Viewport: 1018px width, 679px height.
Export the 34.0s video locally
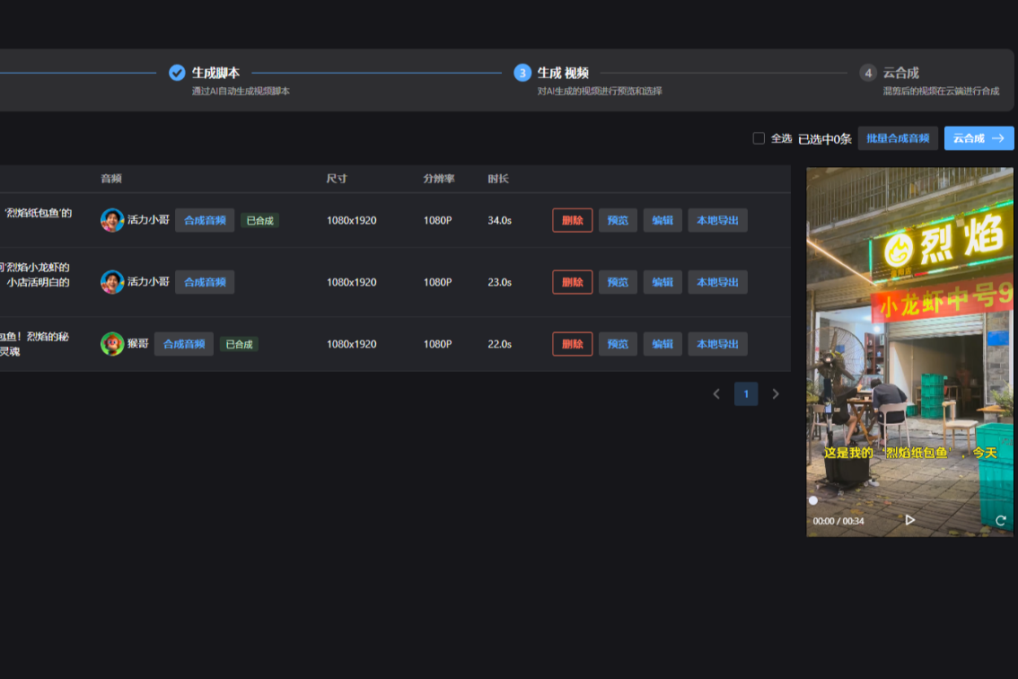tap(717, 220)
